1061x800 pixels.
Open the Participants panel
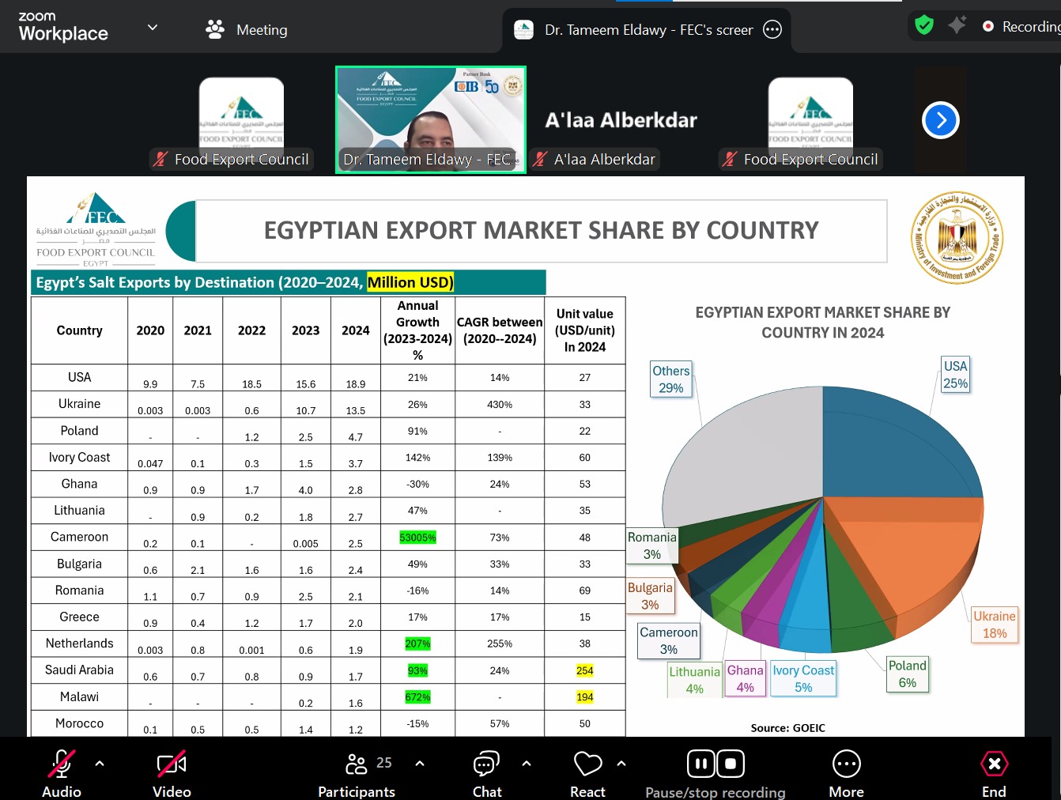tap(357, 764)
